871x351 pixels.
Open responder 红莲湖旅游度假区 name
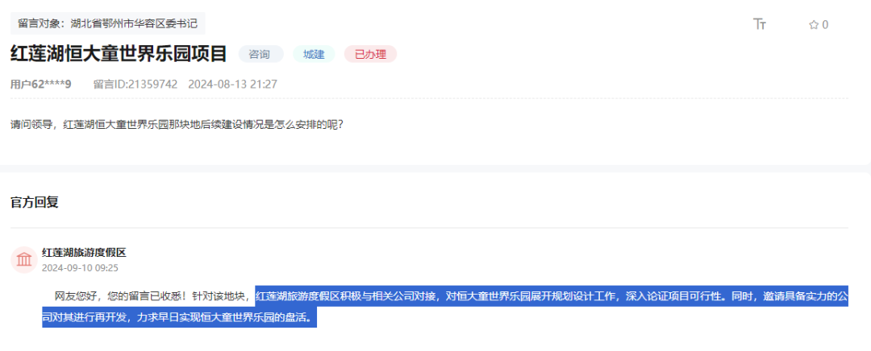click(x=85, y=253)
